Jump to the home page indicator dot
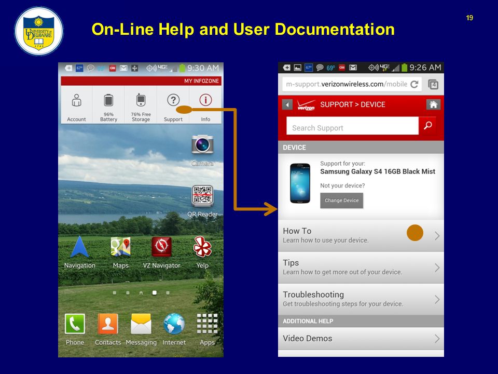This screenshot has height=374, width=498. 141,293
